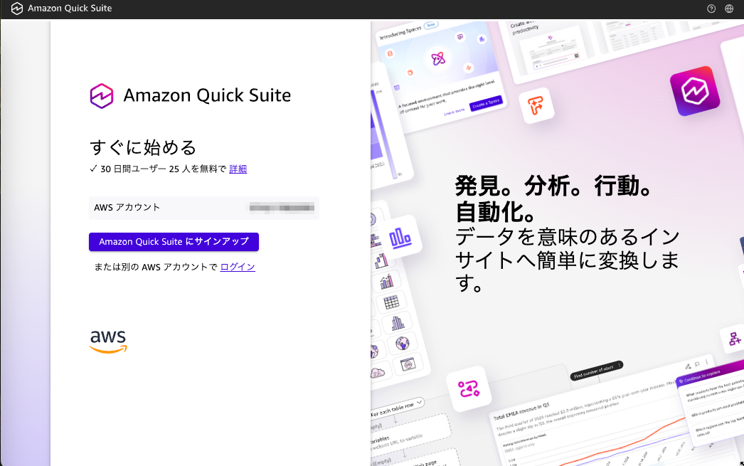Click the hexagon Quick Suite sign-up logo

click(102, 95)
